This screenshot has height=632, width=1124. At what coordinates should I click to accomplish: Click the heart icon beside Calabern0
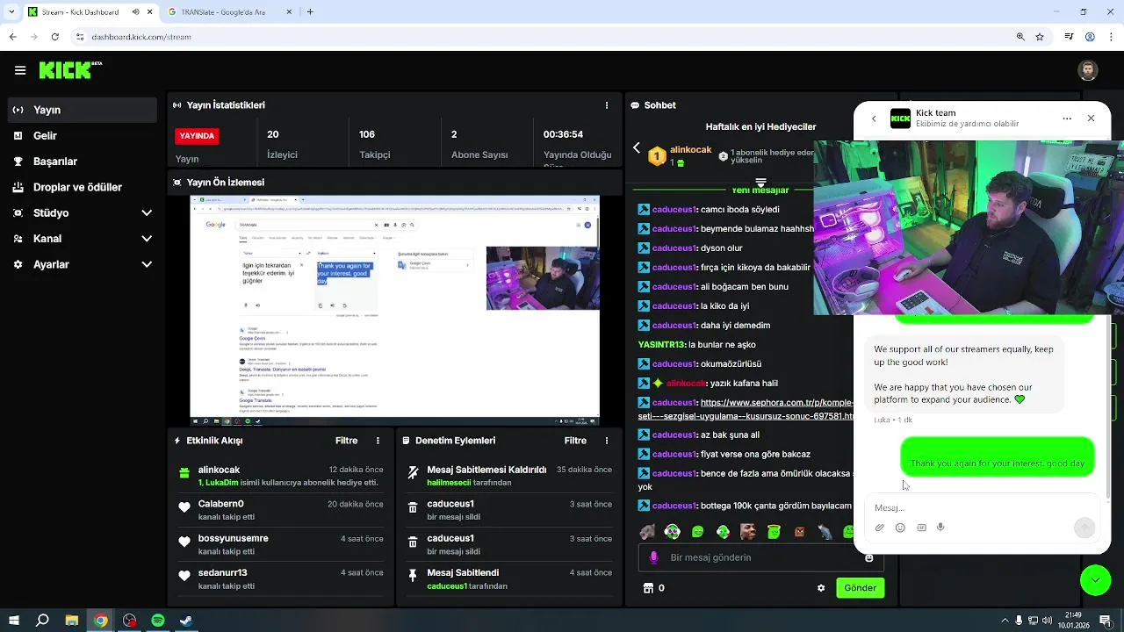coord(184,507)
